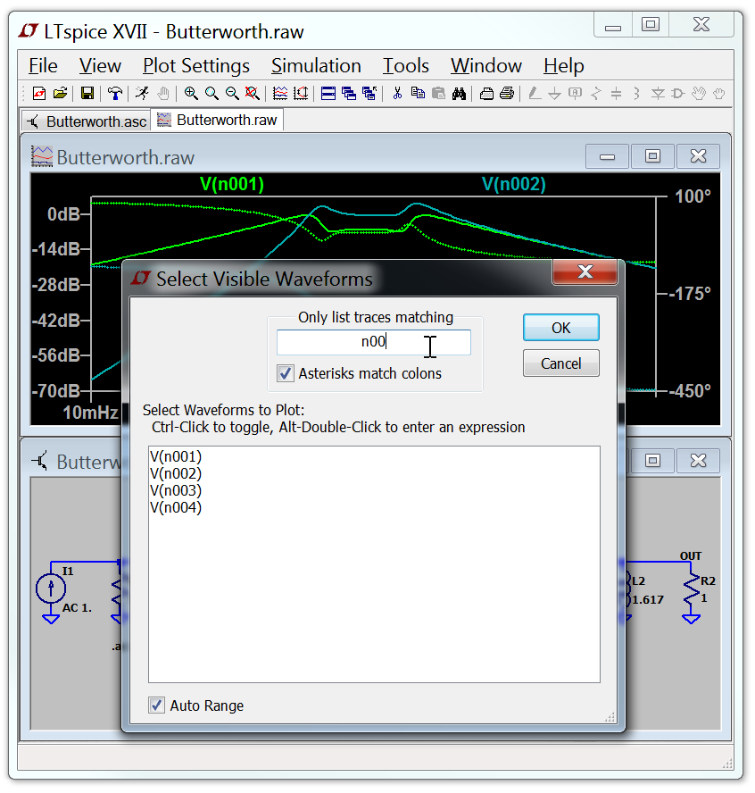Click the Zoom In magnifier icon
The width and height of the screenshot is (755, 793).
(191, 93)
